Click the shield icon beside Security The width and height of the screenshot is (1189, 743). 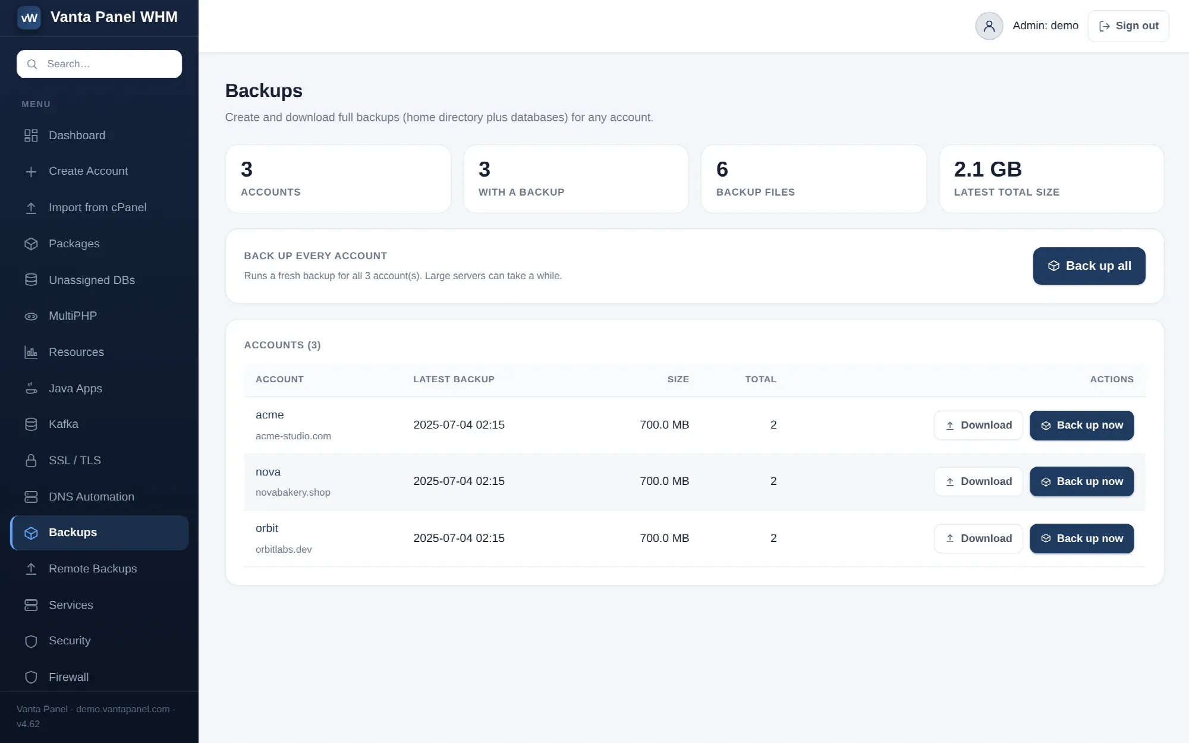[31, 641]
